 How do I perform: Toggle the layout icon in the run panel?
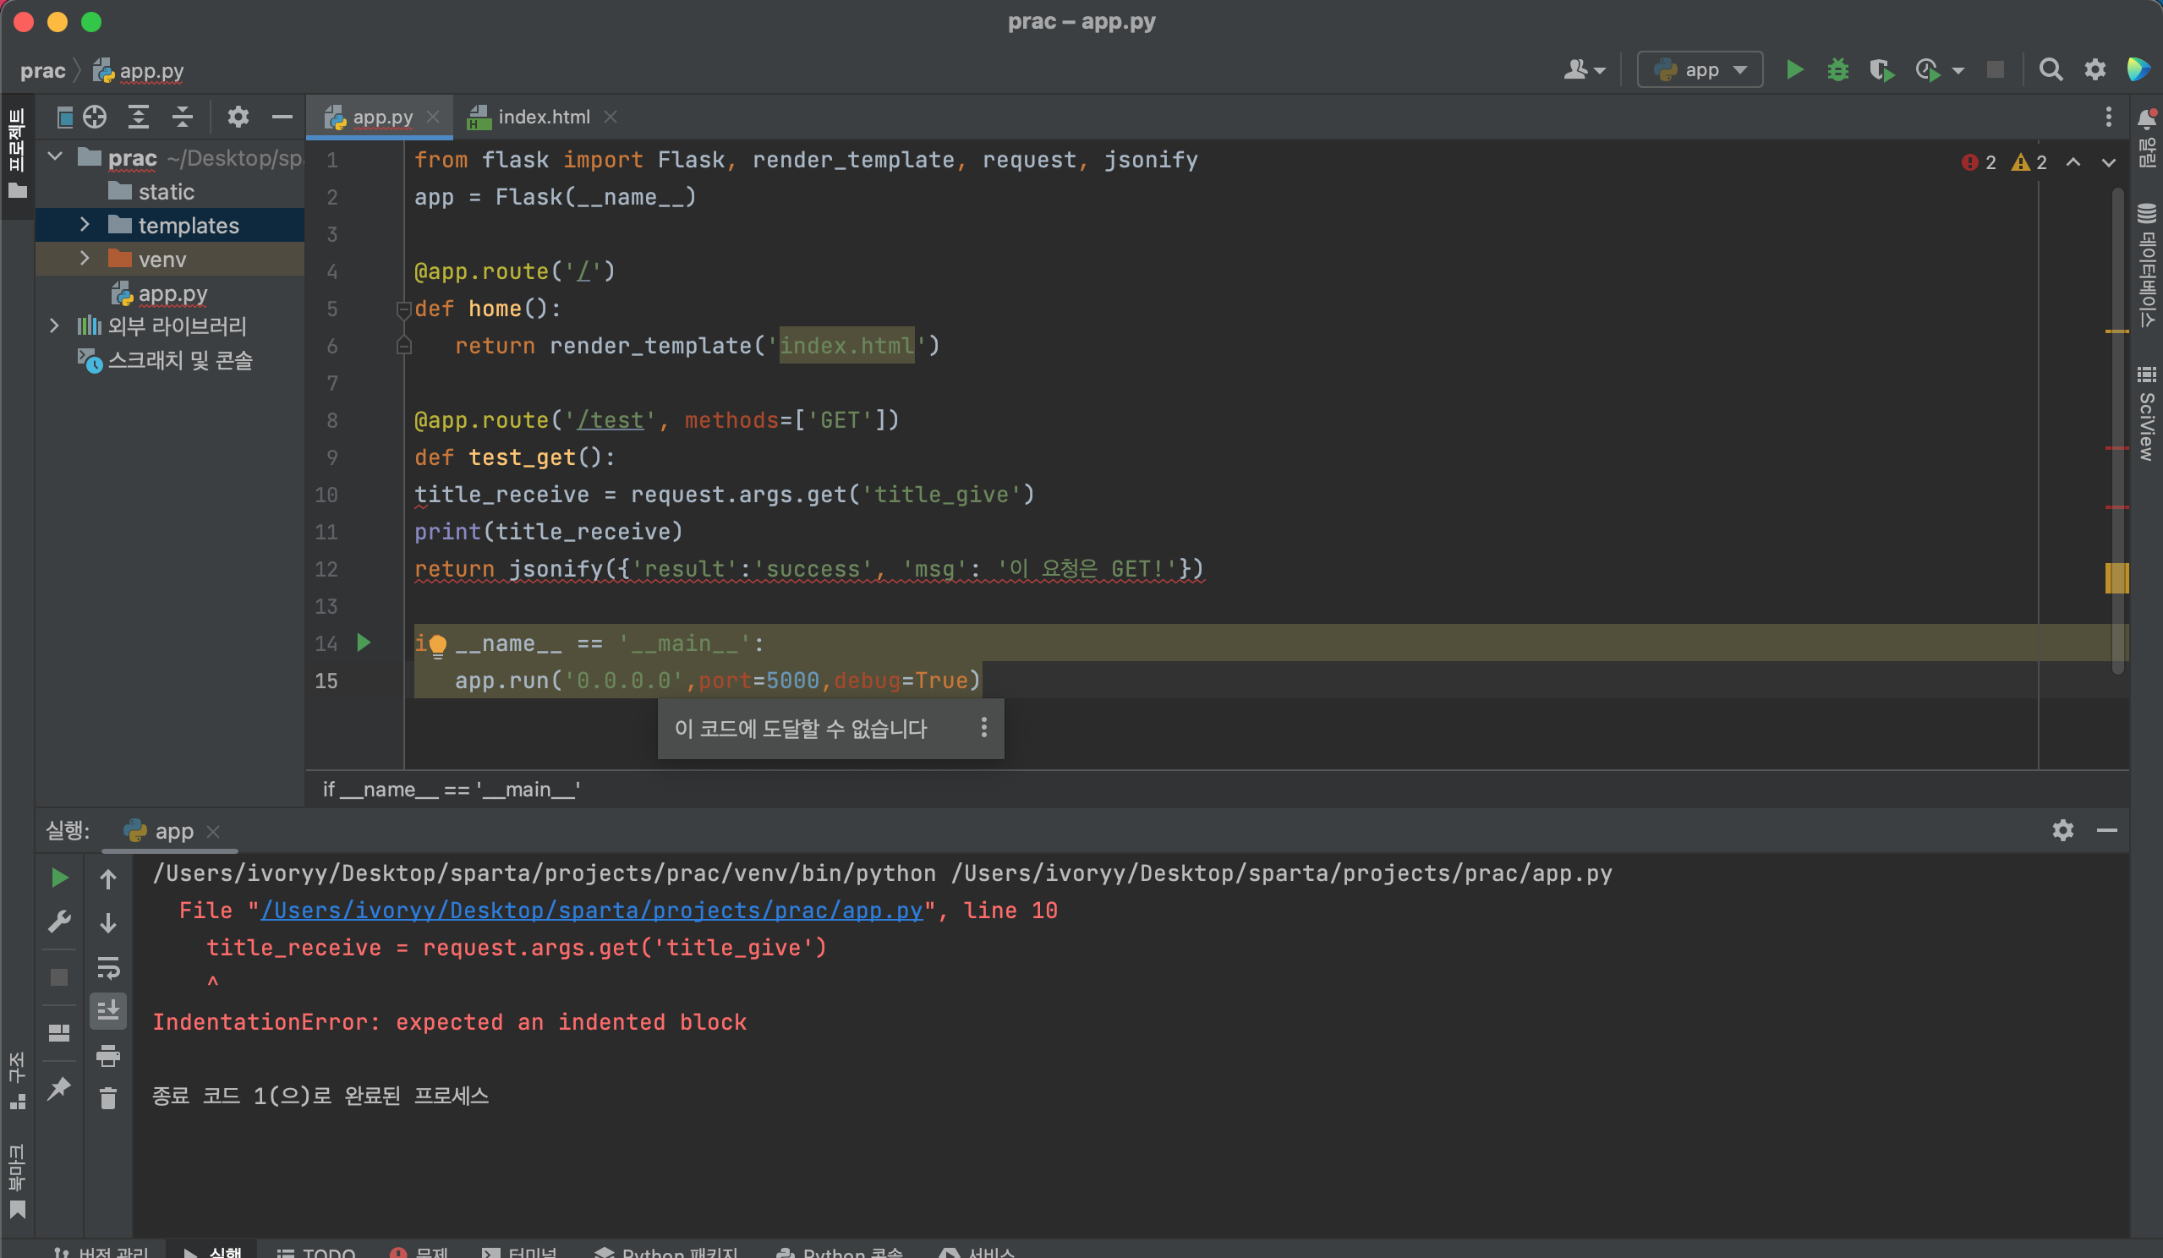pyautogui.click(x=59, y=1033)
